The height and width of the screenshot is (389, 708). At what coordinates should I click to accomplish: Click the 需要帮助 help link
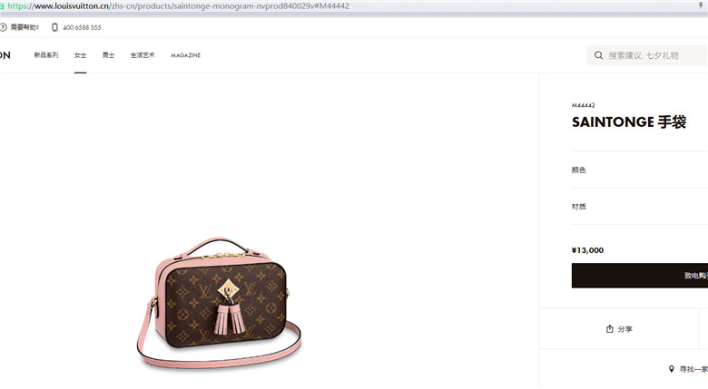coord(25,27)
